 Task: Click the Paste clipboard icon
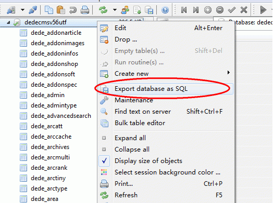60,10
